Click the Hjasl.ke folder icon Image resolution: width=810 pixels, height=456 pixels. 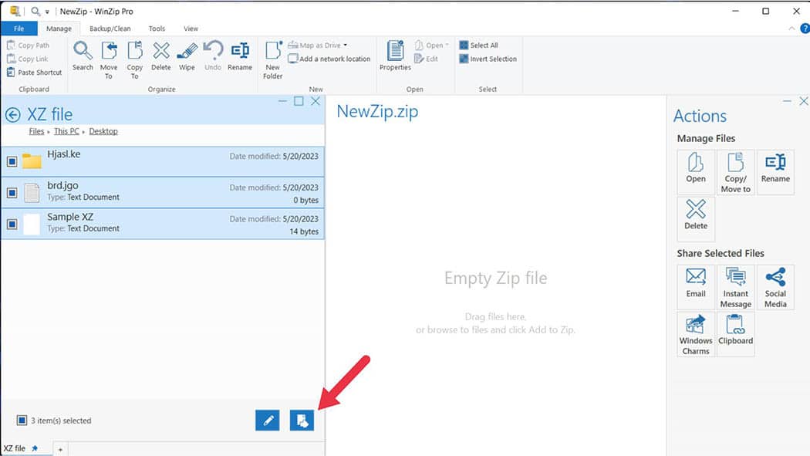tap(32, 161)
